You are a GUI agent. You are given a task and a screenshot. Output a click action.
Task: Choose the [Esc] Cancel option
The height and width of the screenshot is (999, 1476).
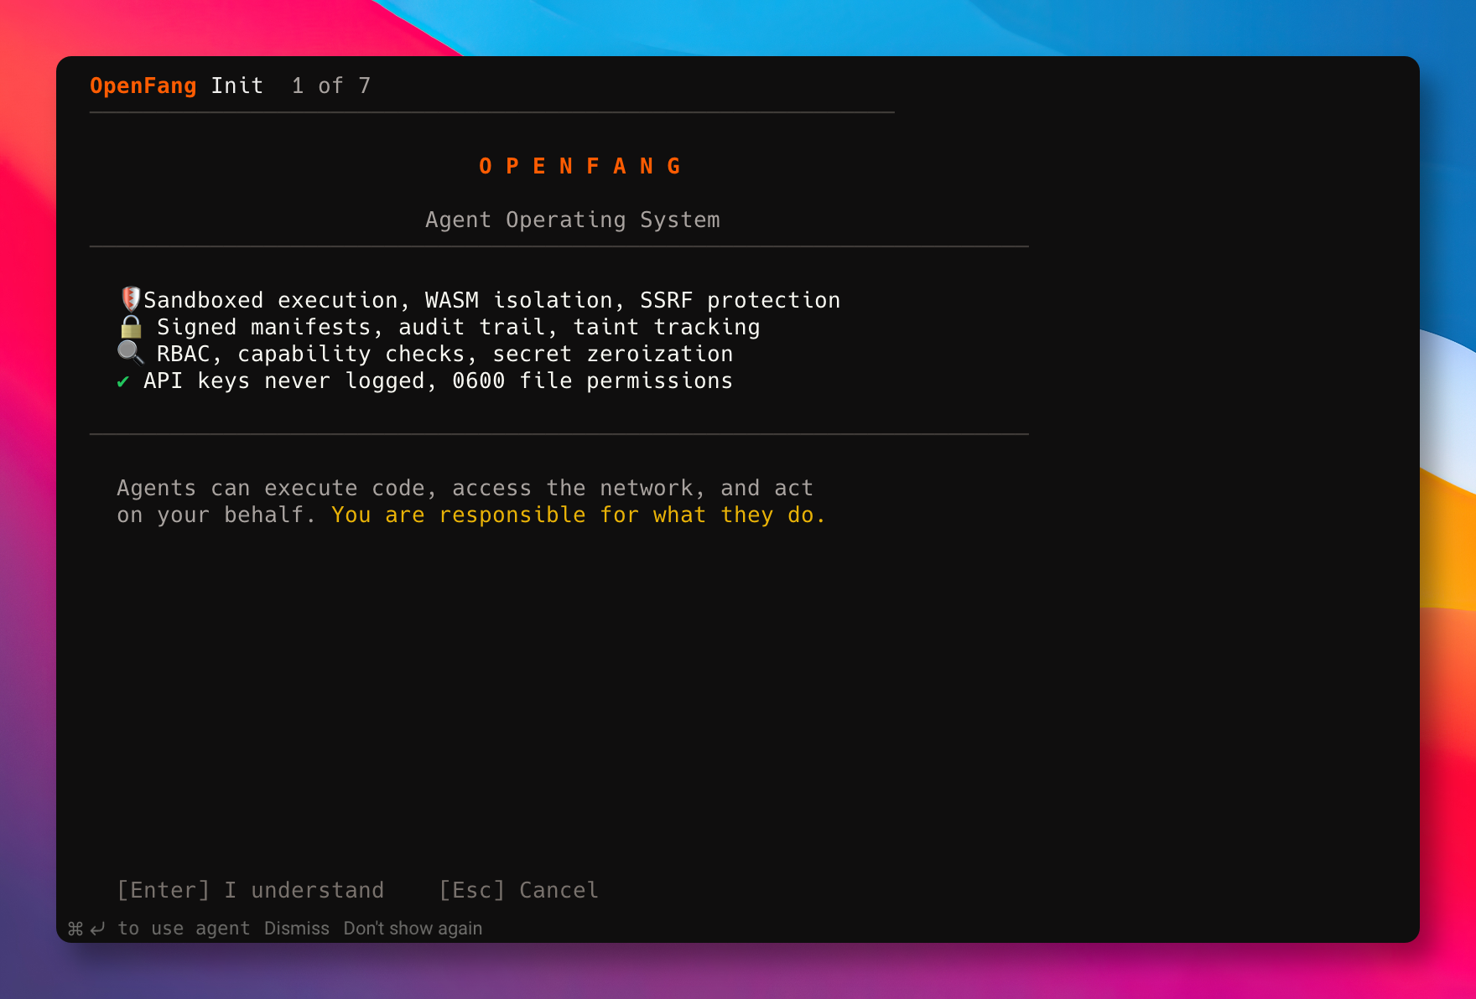518,890
